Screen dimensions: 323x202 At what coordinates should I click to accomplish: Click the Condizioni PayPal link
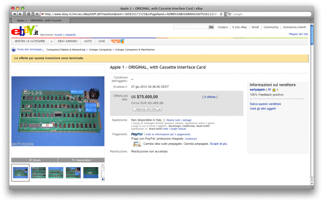point(191,139)
